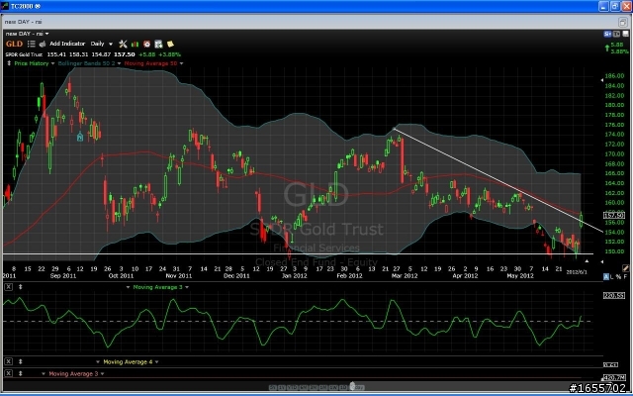Click the grid with plus sign icon

pos(158,44)
